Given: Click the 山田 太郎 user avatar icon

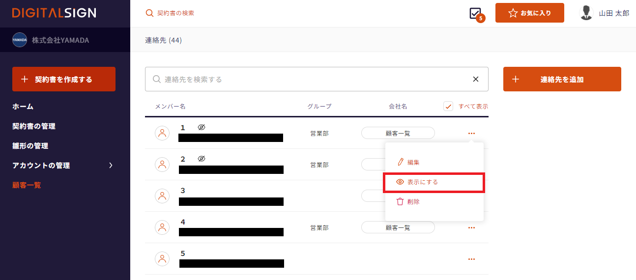Looking at the screenshot, I should [x=586, y=13].
